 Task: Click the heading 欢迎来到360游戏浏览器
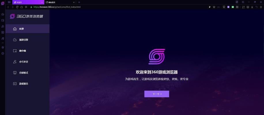click(157, 72)
